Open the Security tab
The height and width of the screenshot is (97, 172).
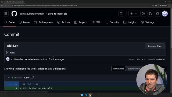[112, 22]
